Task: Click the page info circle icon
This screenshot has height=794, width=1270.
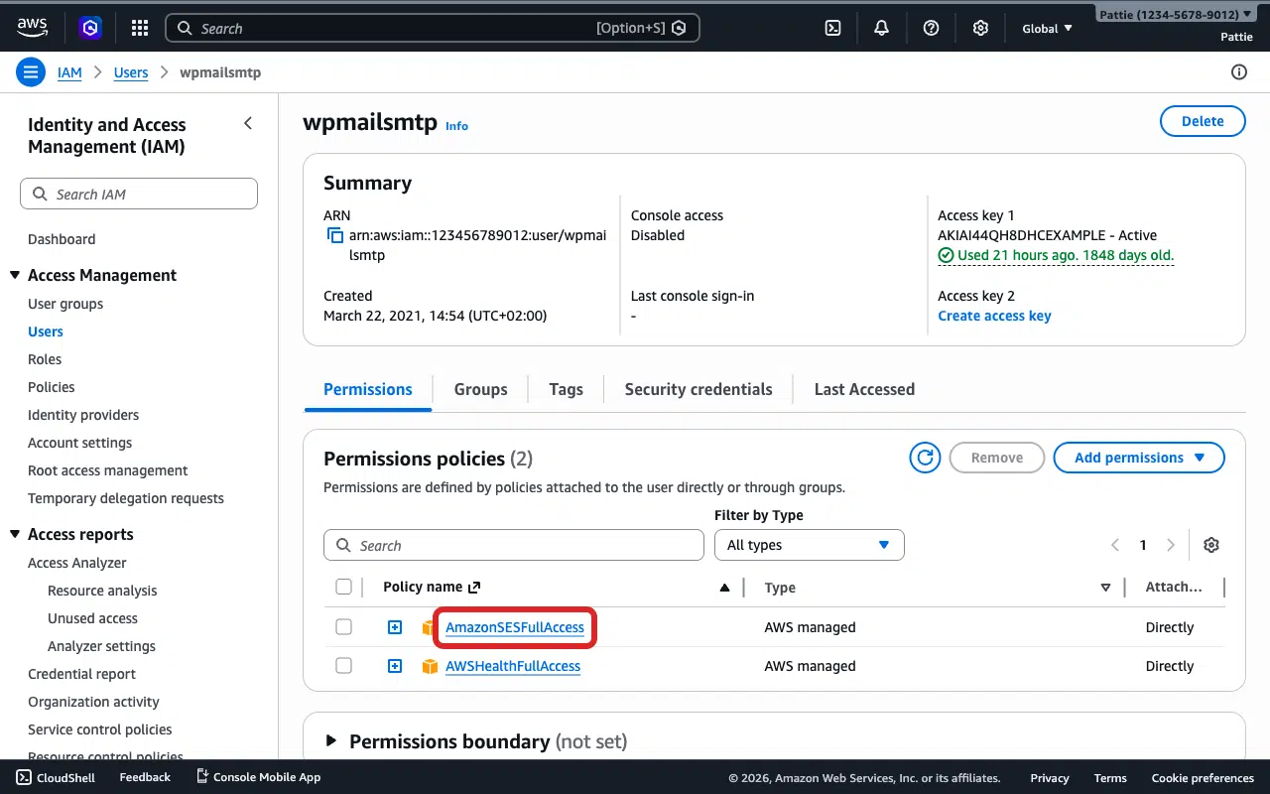Action: coord(1238,71)
